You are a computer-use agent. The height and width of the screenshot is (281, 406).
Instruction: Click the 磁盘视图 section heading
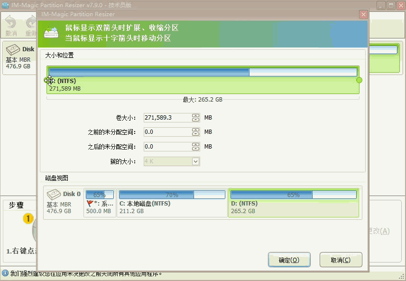57,178
